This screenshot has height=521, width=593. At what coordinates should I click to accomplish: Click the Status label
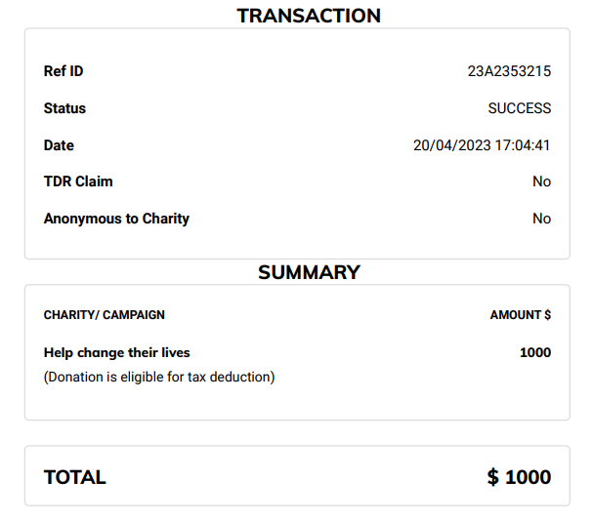(64, 108)
